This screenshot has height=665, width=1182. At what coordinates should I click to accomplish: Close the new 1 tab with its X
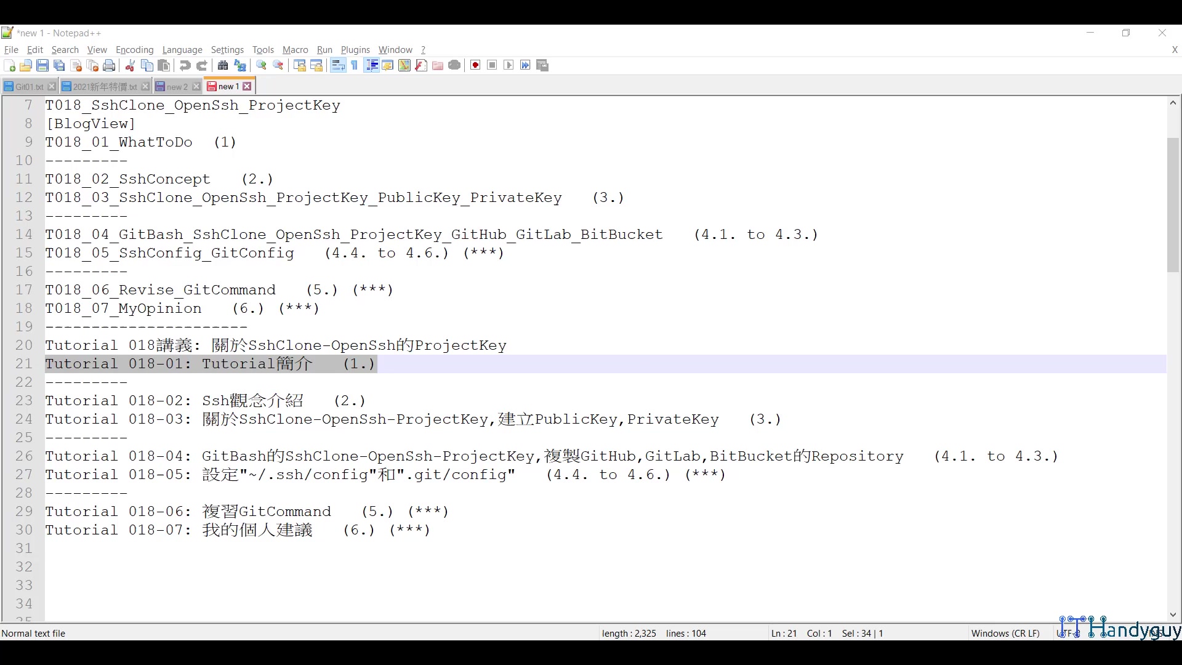[247, 87]
